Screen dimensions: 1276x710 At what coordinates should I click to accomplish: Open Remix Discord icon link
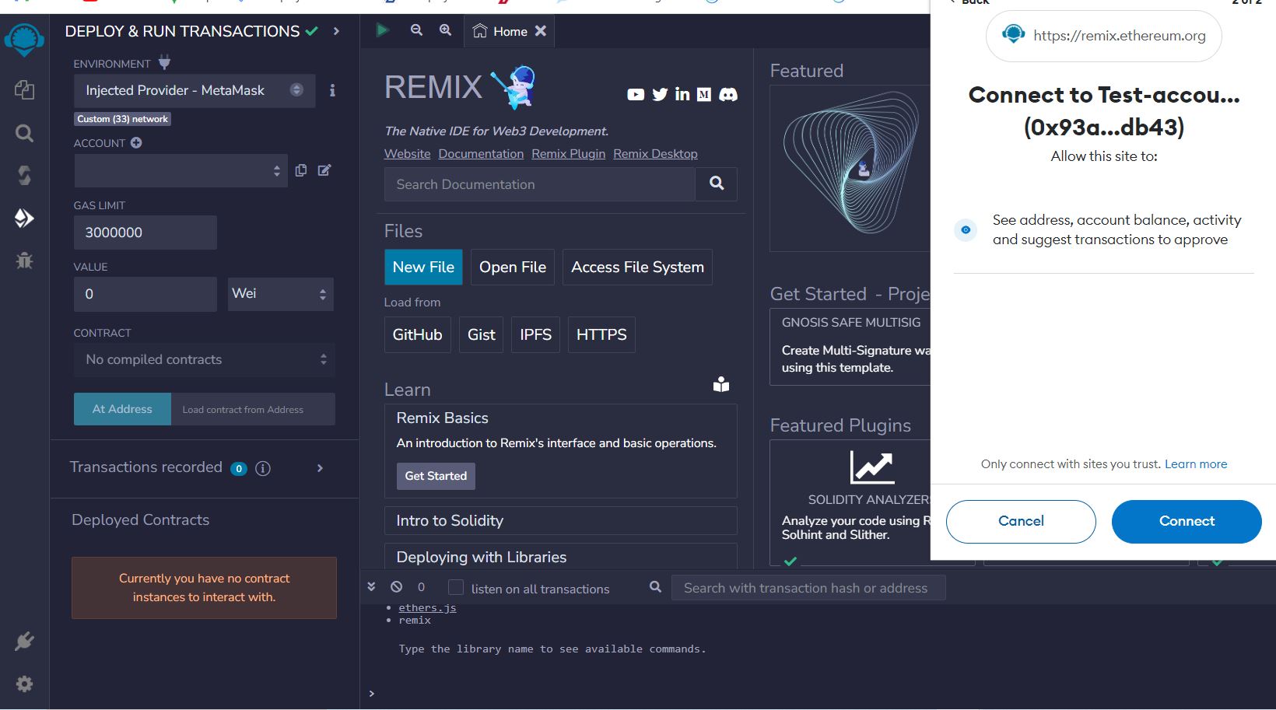tap(728, 95)
